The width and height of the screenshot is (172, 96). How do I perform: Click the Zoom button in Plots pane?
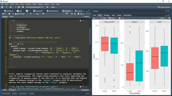pos(103,18)
